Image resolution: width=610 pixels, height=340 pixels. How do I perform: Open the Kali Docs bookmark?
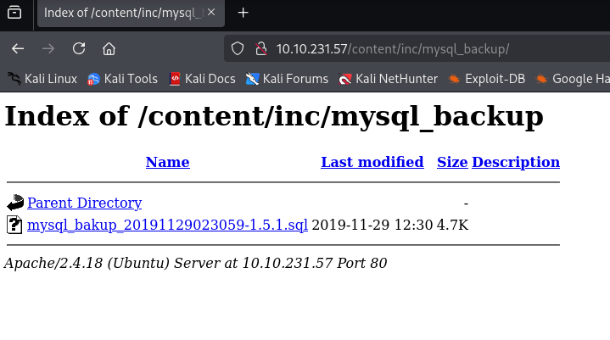[x=202, y=79]
